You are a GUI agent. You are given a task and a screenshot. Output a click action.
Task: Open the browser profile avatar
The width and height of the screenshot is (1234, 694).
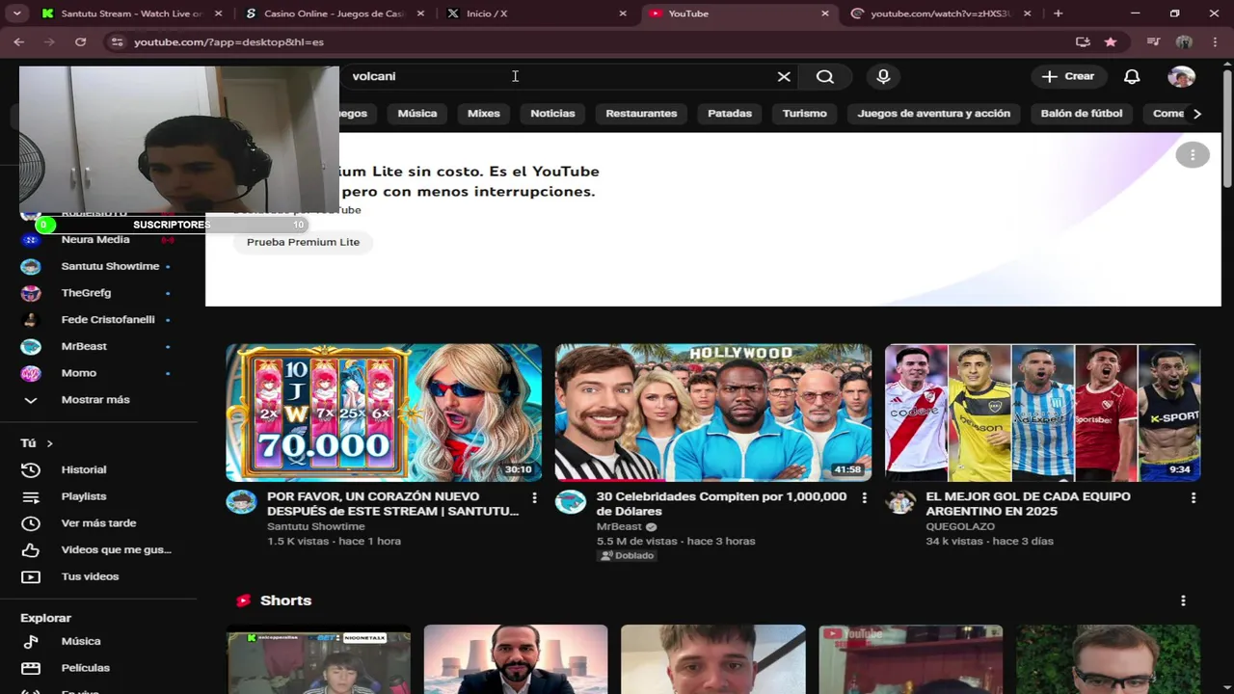(x=1185, y=42)
